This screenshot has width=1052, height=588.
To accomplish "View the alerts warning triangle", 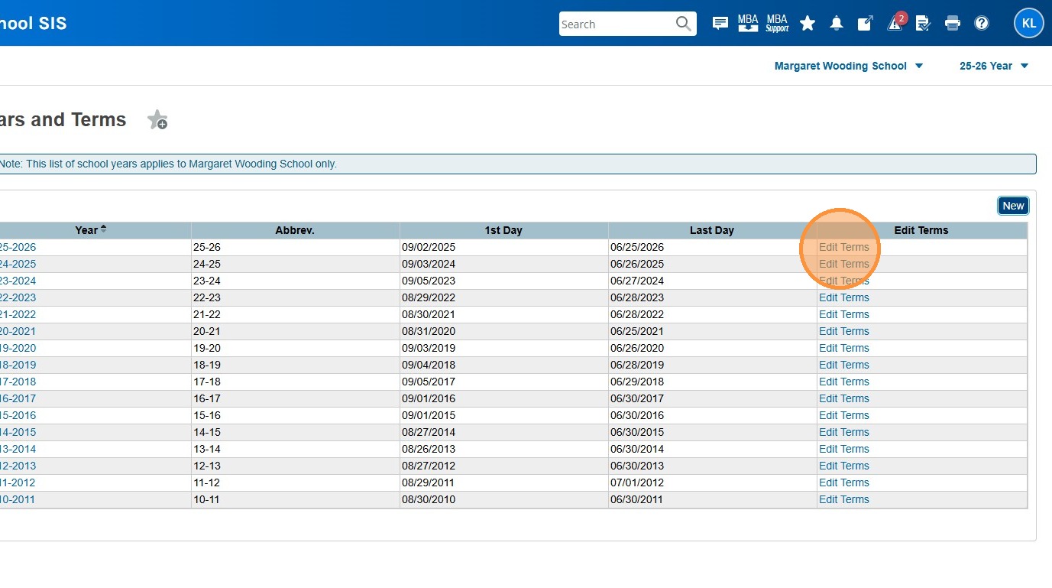I will tap(895, 24).
